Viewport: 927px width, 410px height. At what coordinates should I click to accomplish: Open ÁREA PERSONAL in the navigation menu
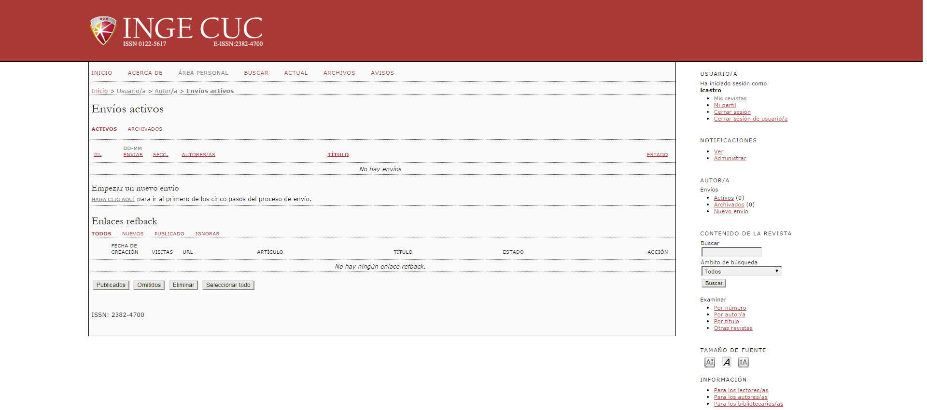point(203,73)
